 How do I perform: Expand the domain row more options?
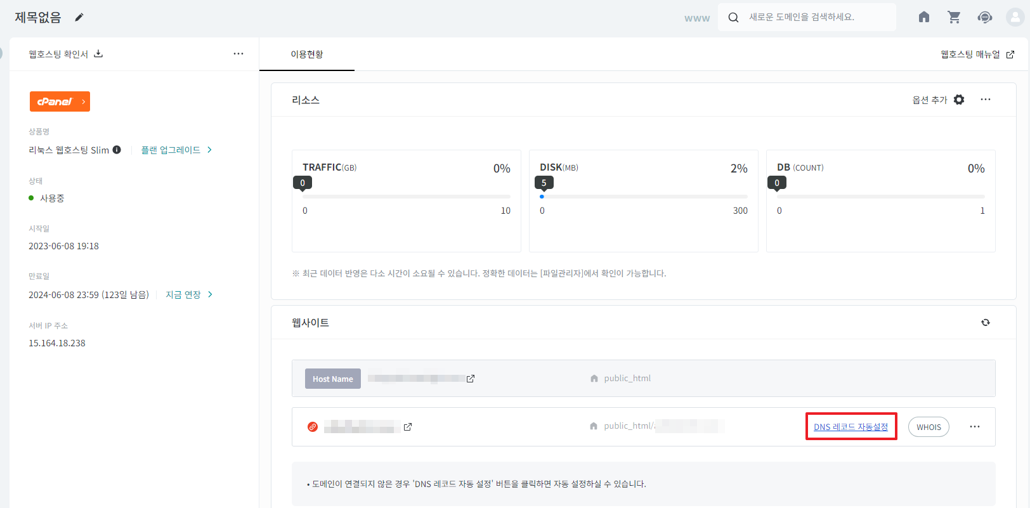pos(975,427)
